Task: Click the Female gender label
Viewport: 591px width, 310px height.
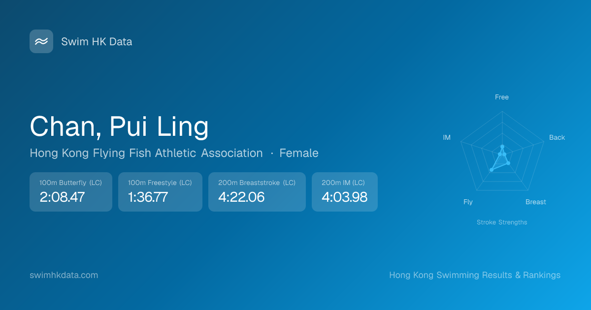Action: 299,153
